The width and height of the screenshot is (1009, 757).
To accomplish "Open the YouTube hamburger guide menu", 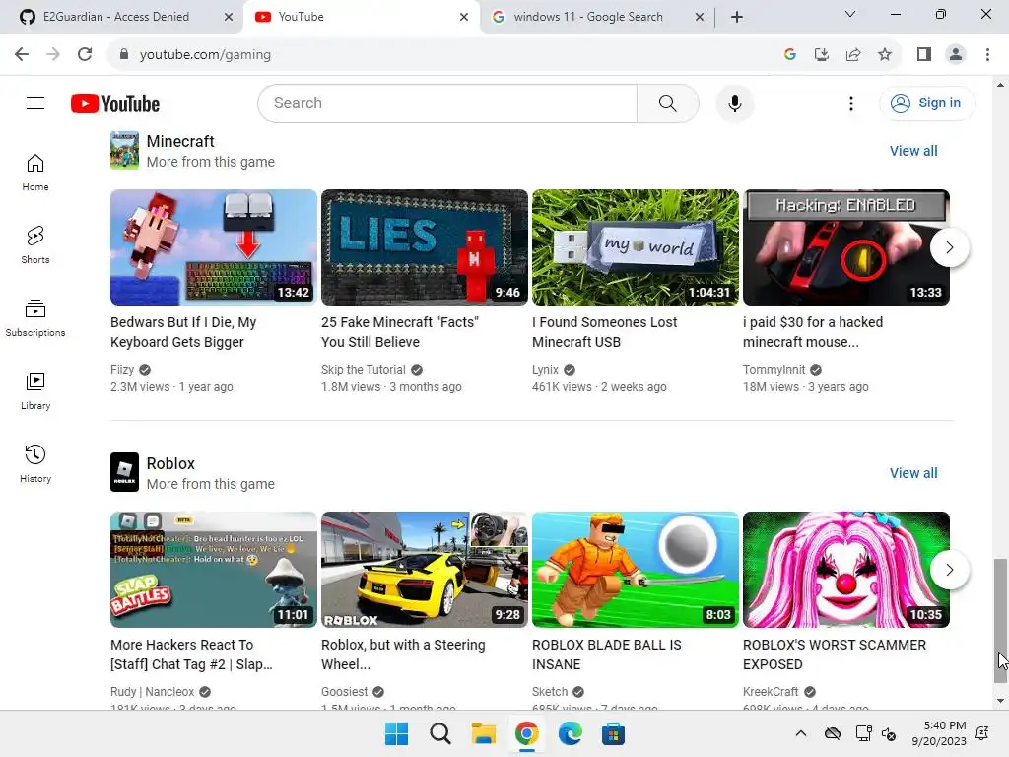I will [x=35, y=103].
